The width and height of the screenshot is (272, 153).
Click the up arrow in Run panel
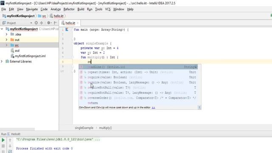pyautogui.click(x=10, y=140)
